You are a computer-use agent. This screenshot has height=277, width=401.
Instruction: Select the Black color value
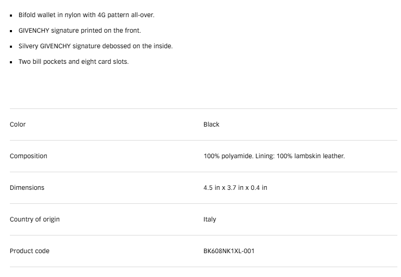point(211,124)
